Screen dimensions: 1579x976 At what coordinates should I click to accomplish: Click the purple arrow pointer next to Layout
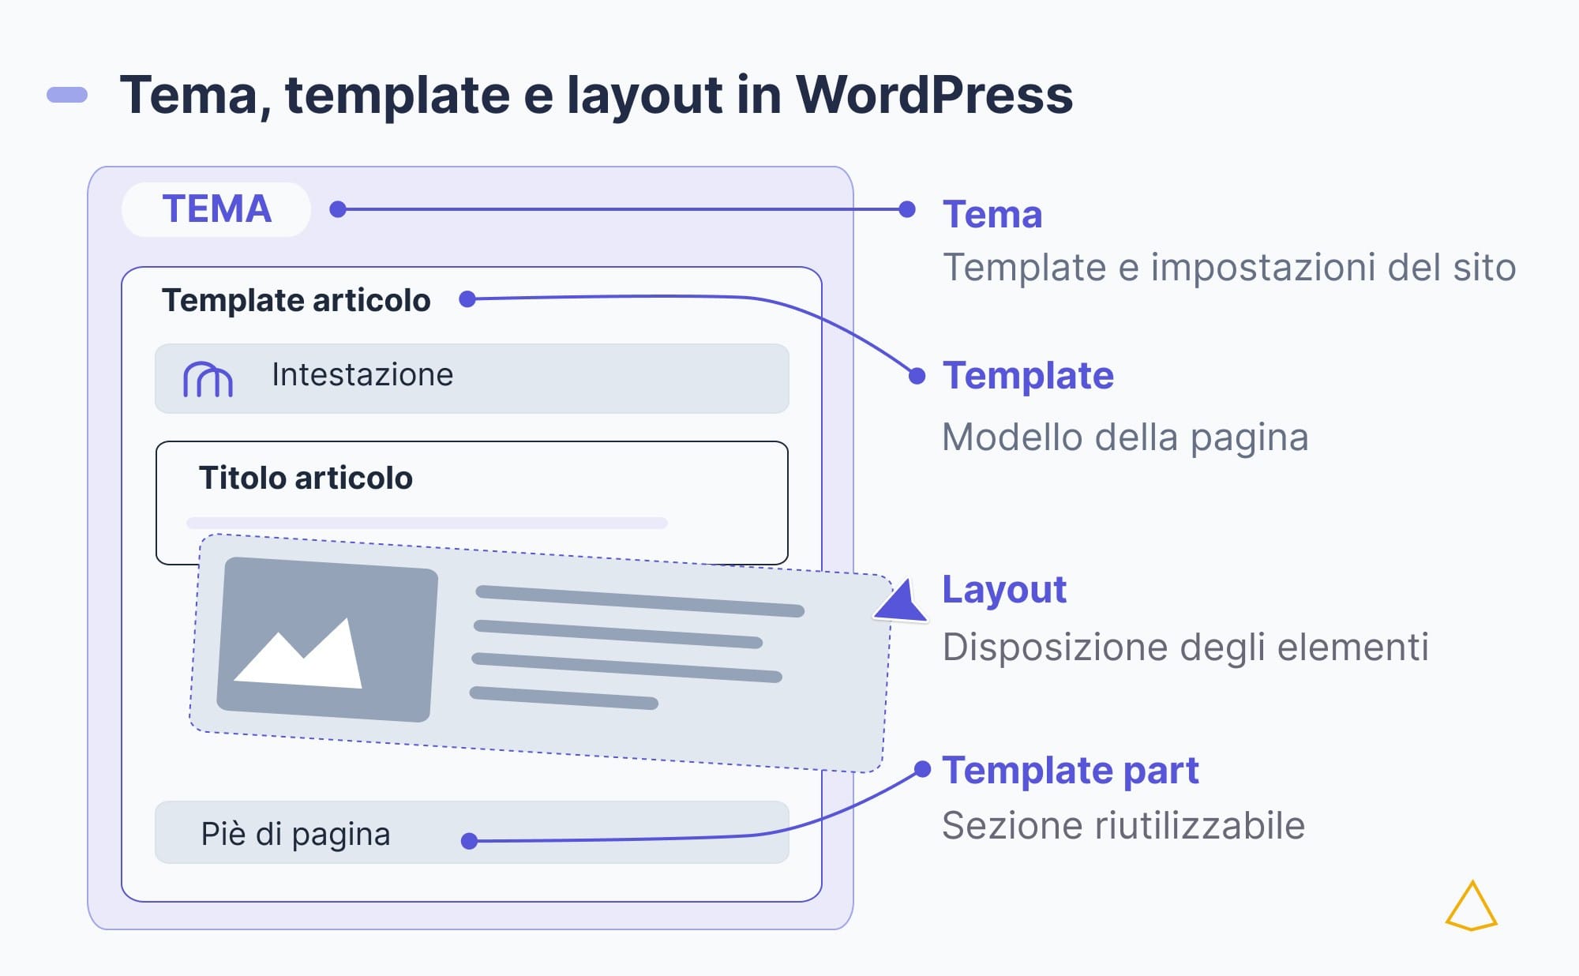[901, 602]
